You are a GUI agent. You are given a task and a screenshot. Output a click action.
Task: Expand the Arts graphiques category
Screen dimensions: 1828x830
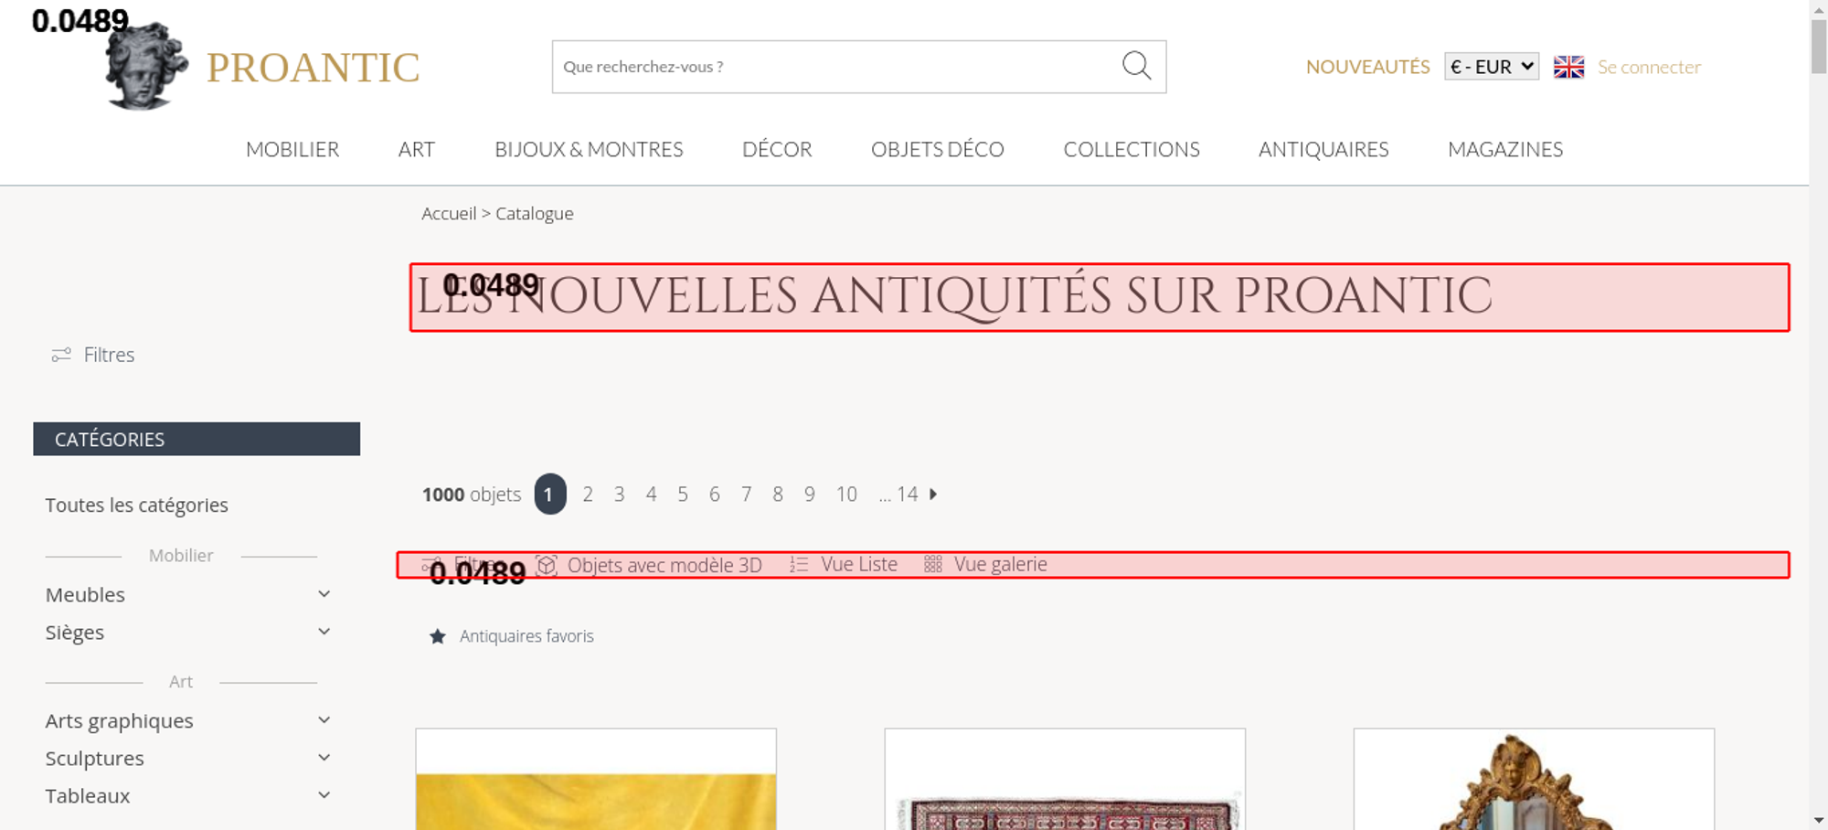pos(324,720)
